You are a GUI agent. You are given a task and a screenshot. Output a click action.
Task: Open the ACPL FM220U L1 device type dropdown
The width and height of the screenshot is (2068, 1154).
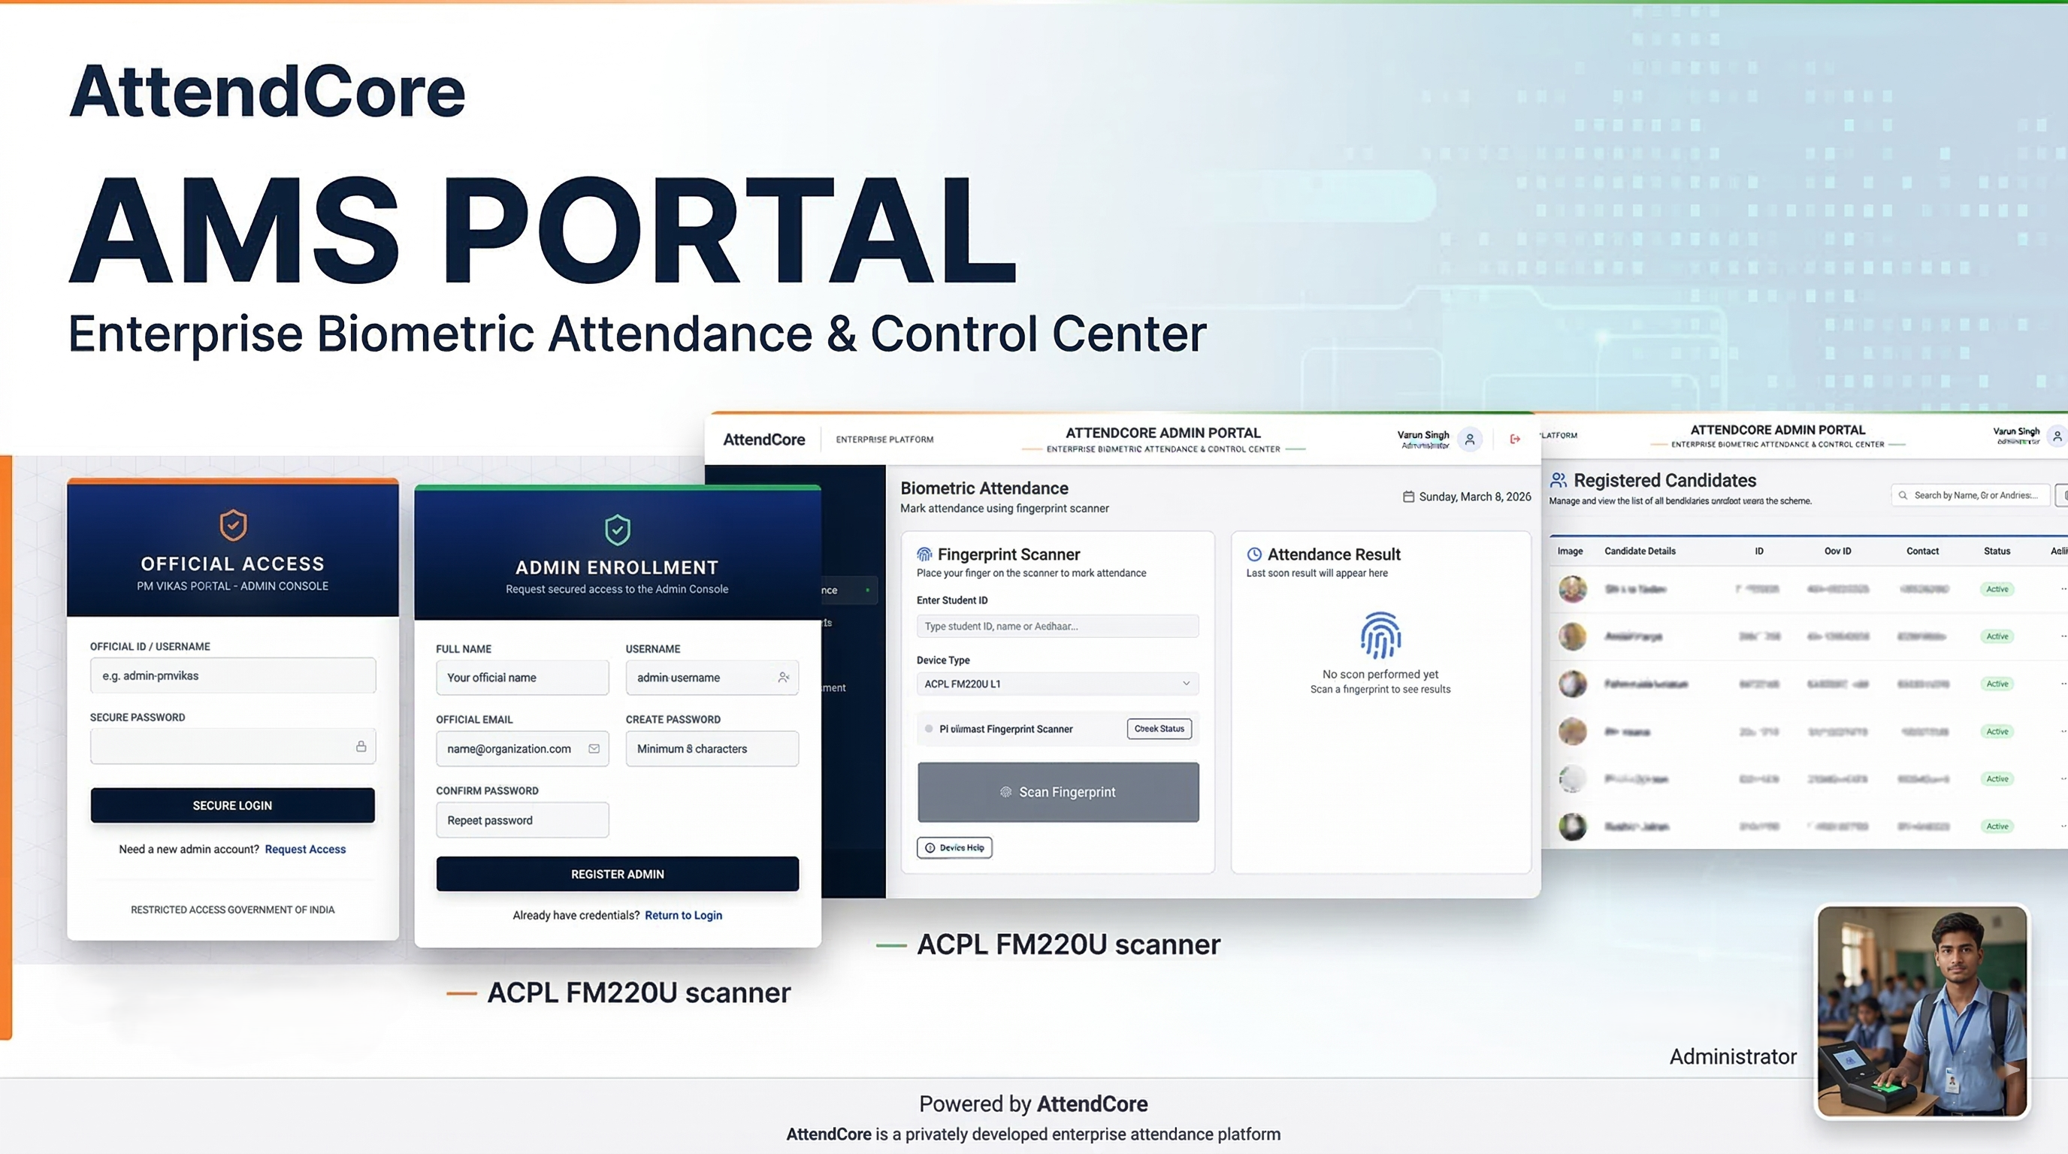pos(1057,684)
